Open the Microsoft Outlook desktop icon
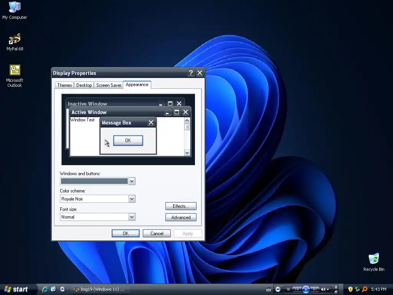This screenshot has height=295, width=393. pyautogui.click(x=15, y=76)
